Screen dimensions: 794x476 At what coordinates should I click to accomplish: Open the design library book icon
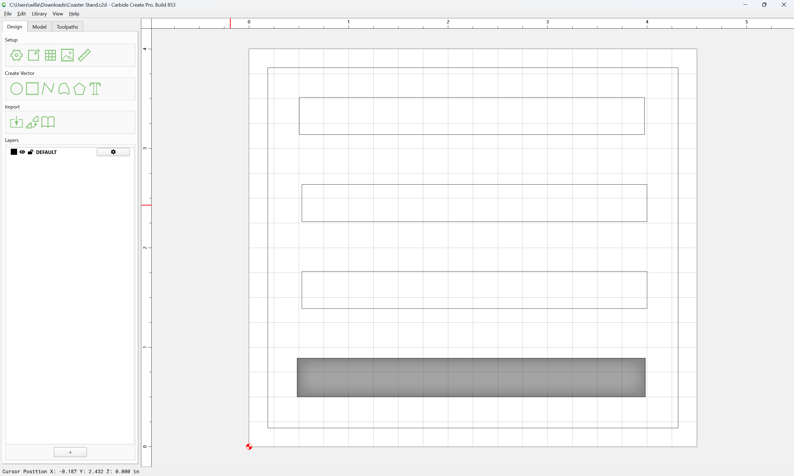pyautogui.click(x=48, y=122)
